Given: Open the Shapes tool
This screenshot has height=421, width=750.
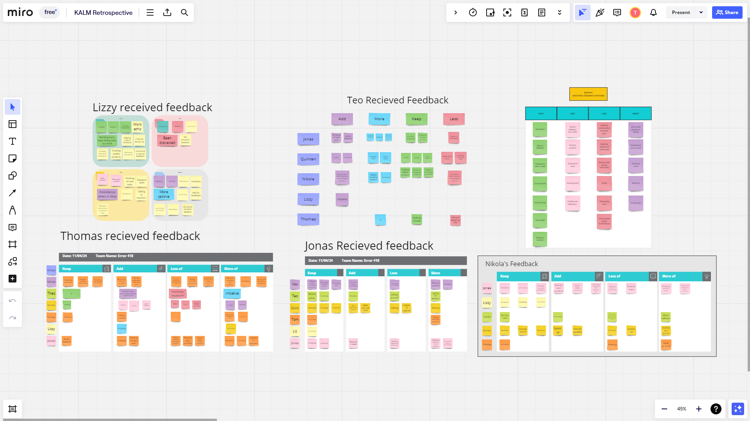Looking at the screenshot, I should click(x=13, y=176).
